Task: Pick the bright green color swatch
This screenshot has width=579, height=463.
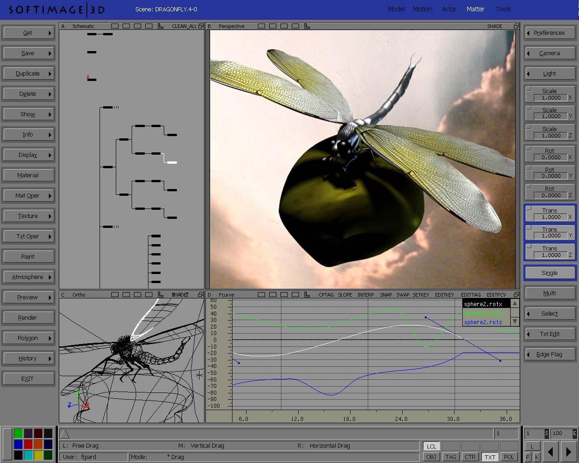Action: click(19, 434)
